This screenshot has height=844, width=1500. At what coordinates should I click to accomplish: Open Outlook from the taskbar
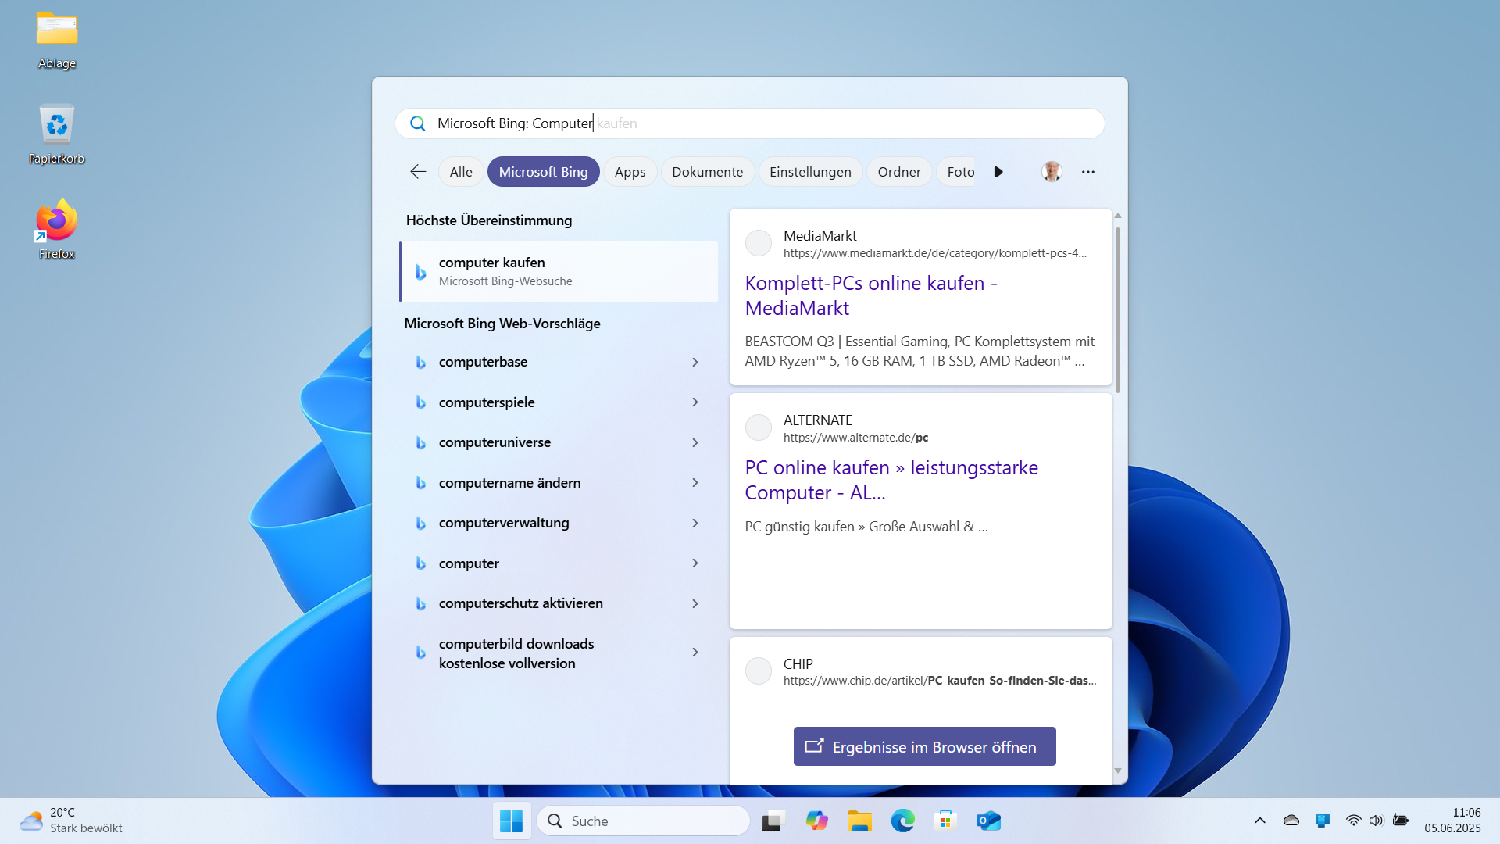tap(988, 821)
